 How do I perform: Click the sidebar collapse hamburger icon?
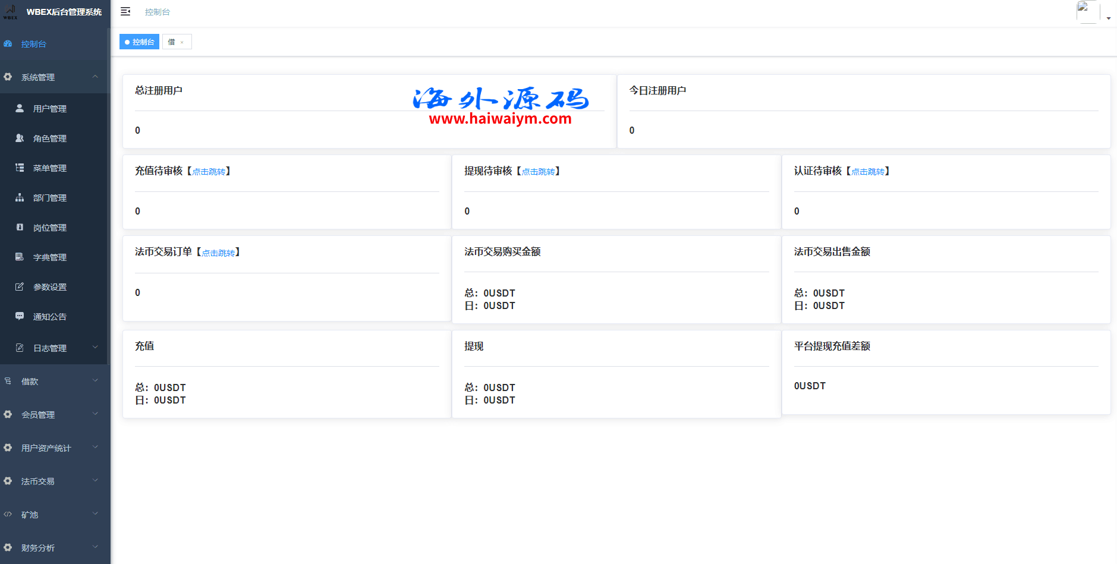point(125,12)
